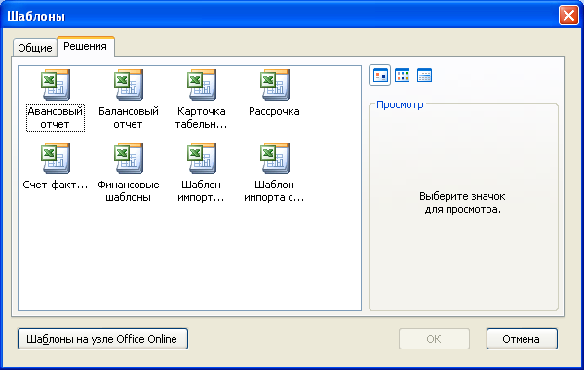The height and width of the screenshot is (370, 584).
Task: Select the Авансовый отчет template icon
Action: click(x=56, y=85)
